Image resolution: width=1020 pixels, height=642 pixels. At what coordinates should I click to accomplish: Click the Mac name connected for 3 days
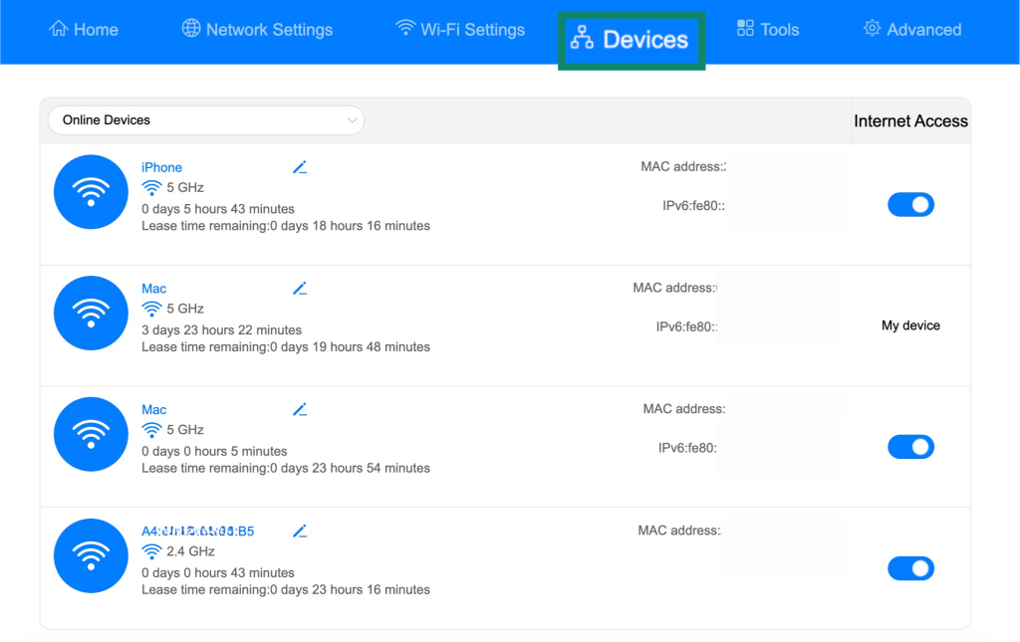coord(154,289)
